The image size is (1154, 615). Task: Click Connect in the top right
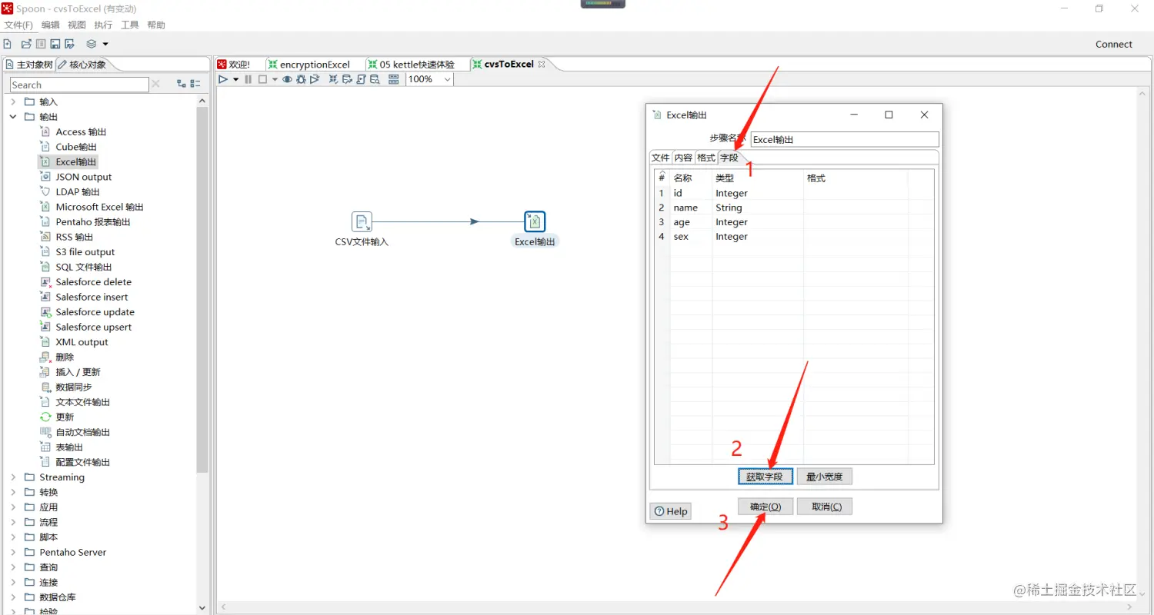[x=1114, y=44]
